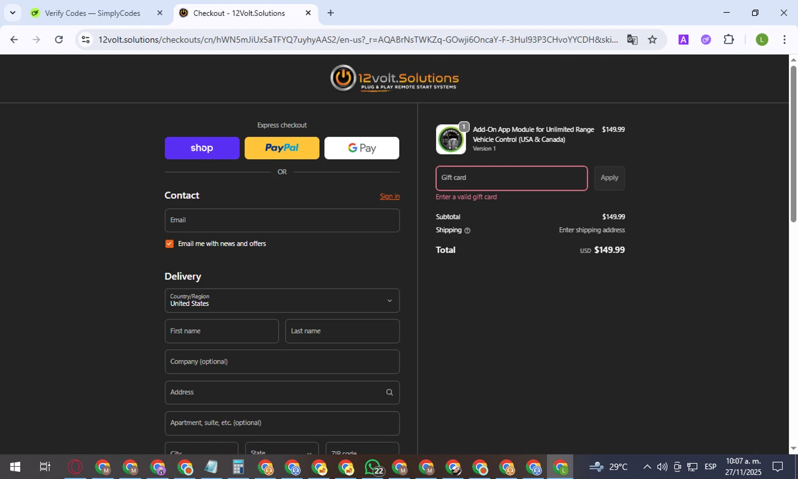Viewport: 798px width, 479px height.
Task: Open Task View in the taskbar
Action: [x=45, y=467]
